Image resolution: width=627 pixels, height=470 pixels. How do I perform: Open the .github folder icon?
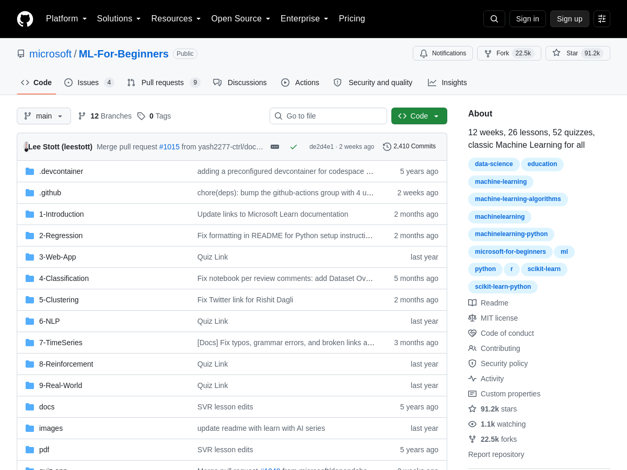[30, 193]
